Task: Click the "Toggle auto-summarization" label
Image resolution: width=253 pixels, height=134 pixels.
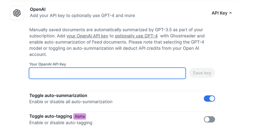Action: coord(58,95)
